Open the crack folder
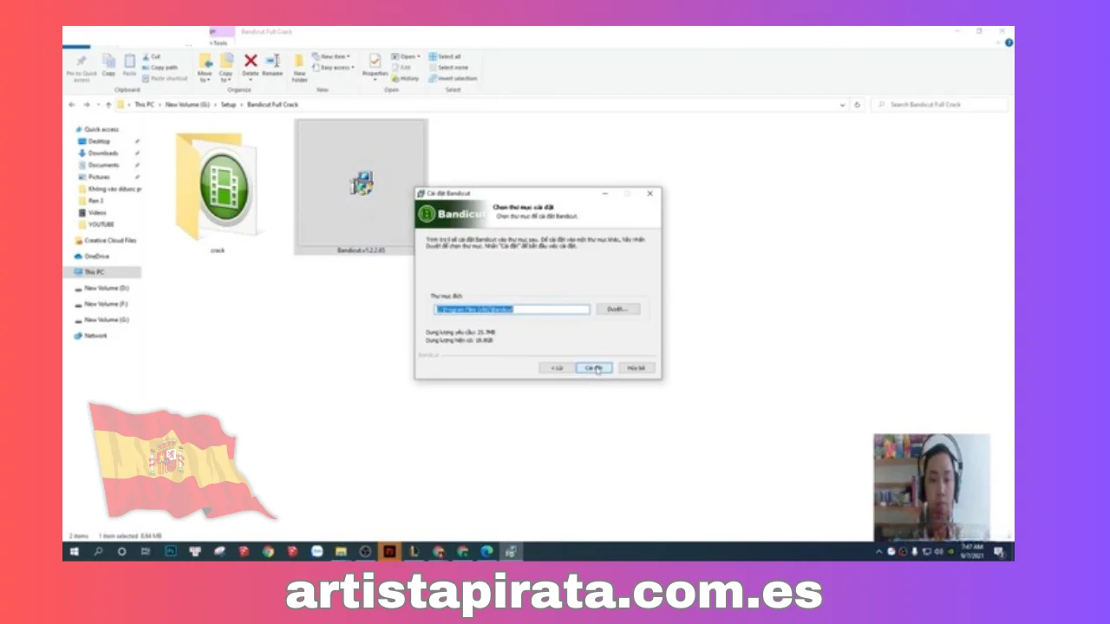Viewport: 1110px width, 624px height. [x=217, y=186]
